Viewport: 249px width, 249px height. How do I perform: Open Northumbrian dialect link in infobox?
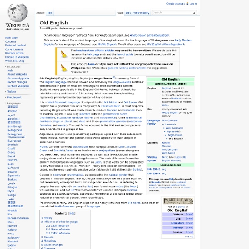click(170, 149)
